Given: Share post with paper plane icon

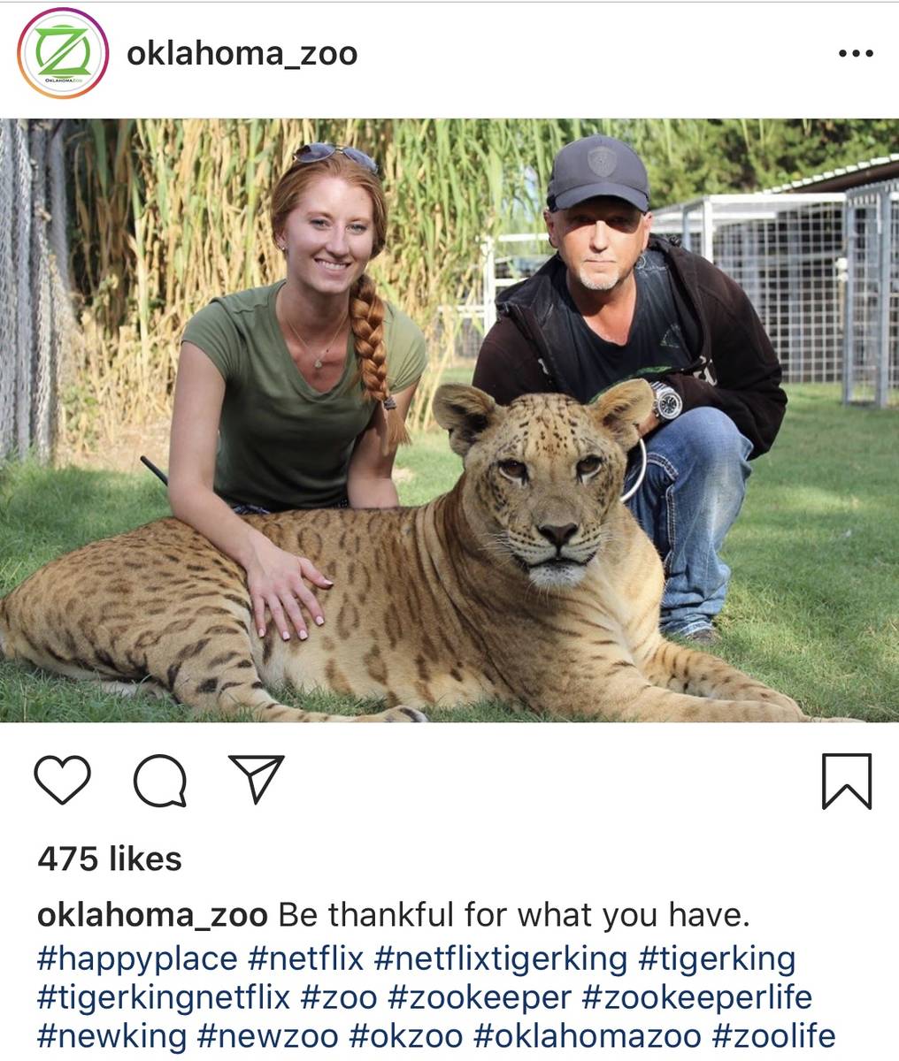Looking at the screenshot, I should (x=256, y=779).
